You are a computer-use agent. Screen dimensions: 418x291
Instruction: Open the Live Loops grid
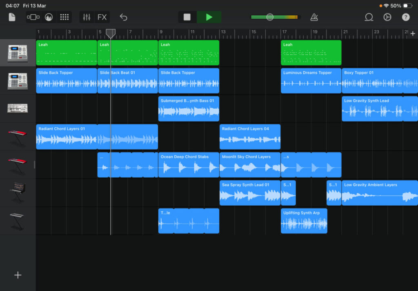click(64, 17)
